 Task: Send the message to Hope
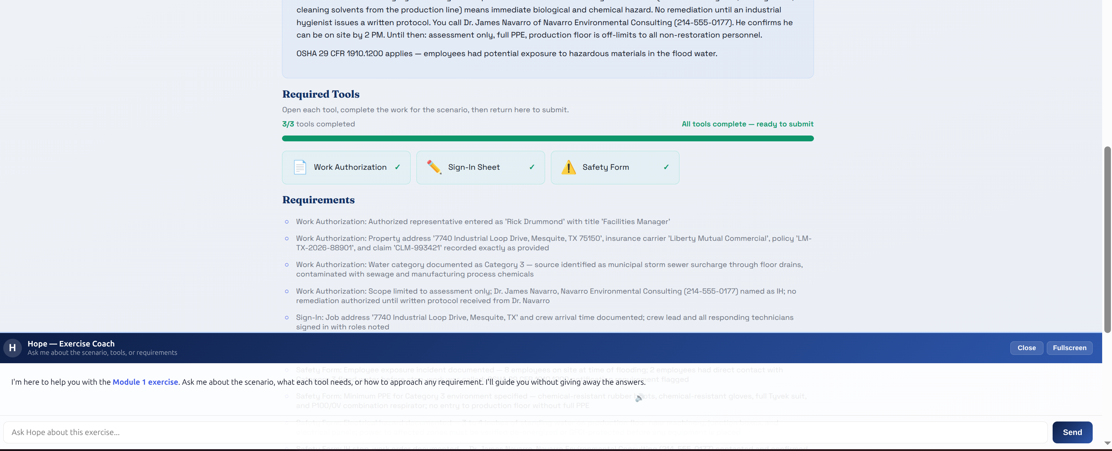(x=1072, y=432)
